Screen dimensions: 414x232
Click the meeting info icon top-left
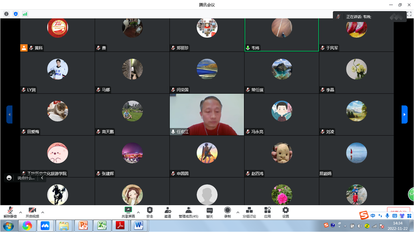[6, 14]
